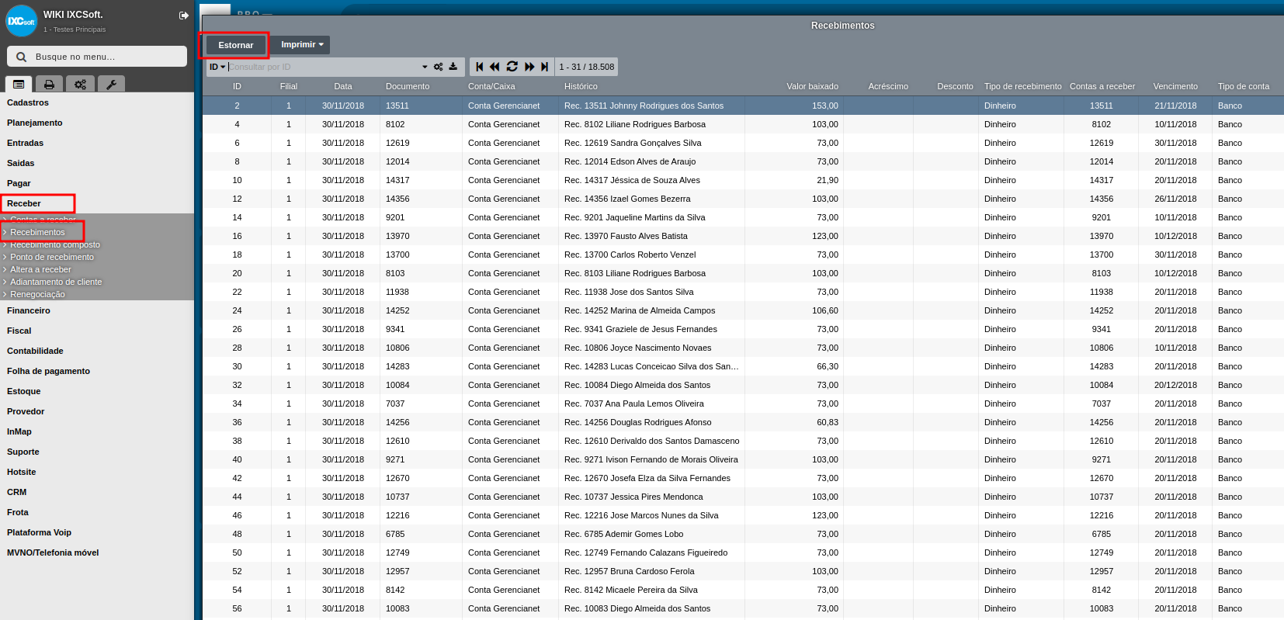
Task: Select the Recebimento composto submenu item
Action: pos(55,244)
